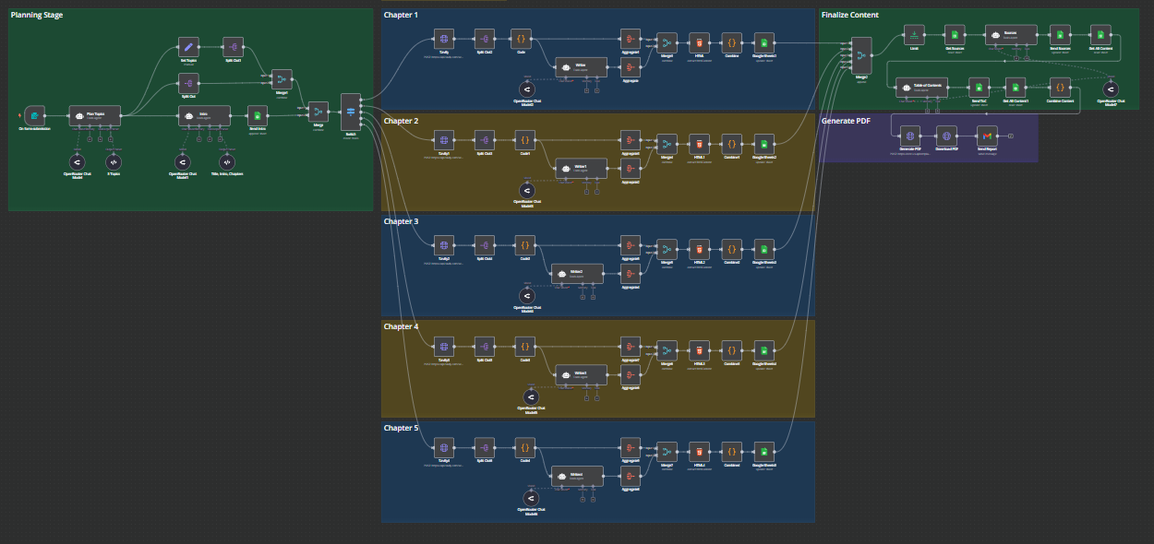Open the Generate PDF HTTP node
1154x544 pixels.
910,136
